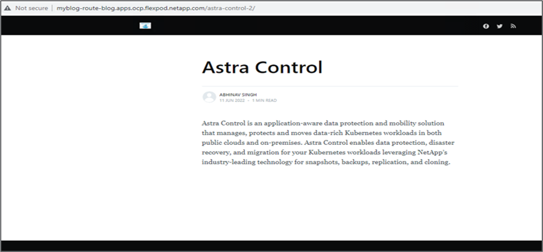Image resolution: width=543 pixels, height=252 pixels.
Task: Click the author avatar placeholder image
Action: 209,97
